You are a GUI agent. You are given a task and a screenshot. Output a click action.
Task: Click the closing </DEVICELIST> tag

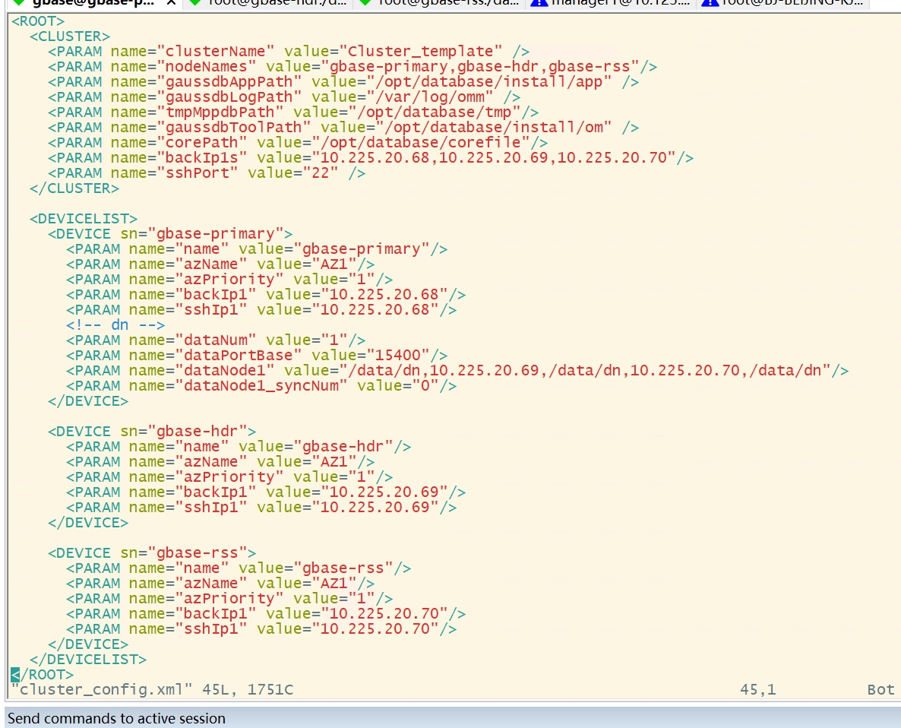tap(88, 659)
